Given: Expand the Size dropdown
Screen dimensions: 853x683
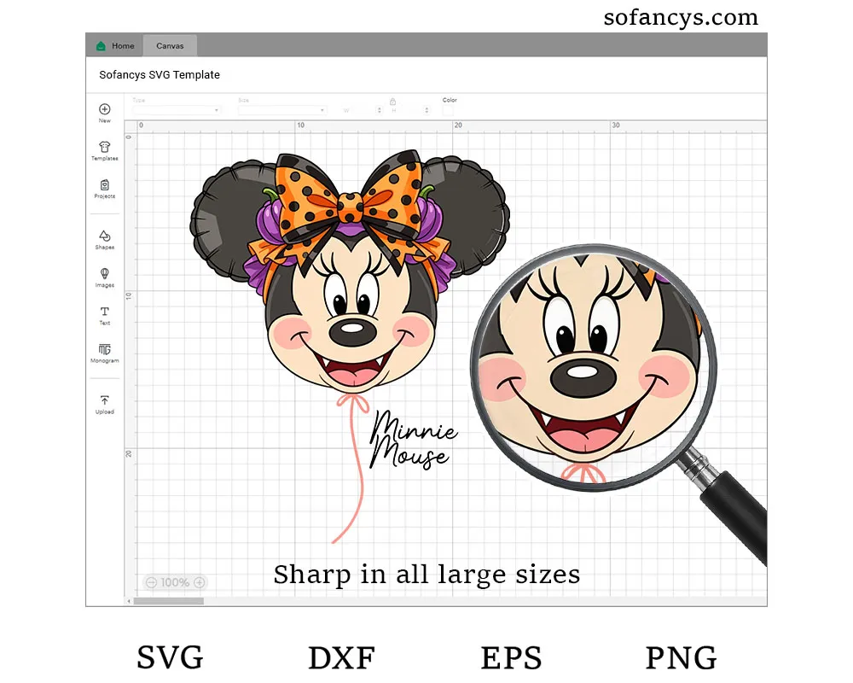Looking at the screenshot, I should 281,110.
